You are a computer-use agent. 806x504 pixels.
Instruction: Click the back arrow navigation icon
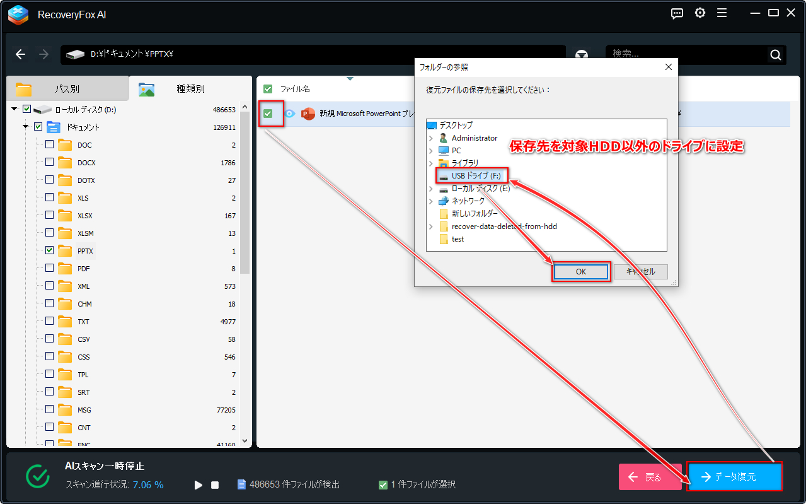click(x=20, y=54)
